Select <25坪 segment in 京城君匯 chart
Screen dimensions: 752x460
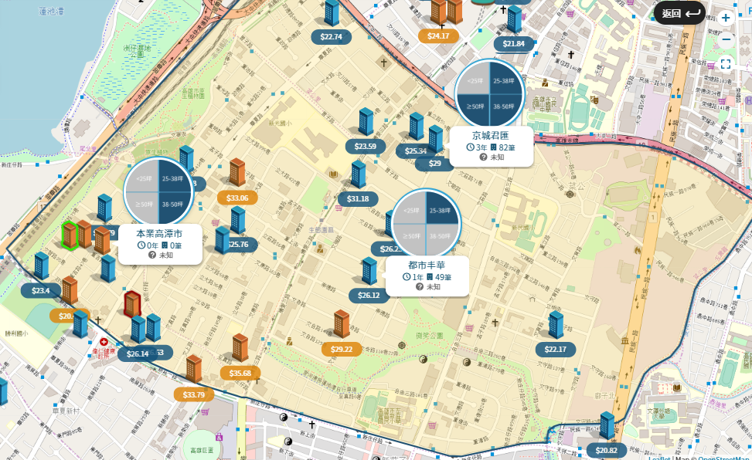[474, 79]
